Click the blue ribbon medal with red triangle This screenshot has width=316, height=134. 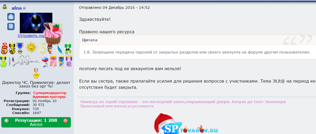click(20, 48)
